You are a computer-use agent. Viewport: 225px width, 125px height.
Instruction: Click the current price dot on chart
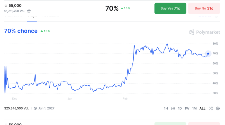tap(208, 53)
